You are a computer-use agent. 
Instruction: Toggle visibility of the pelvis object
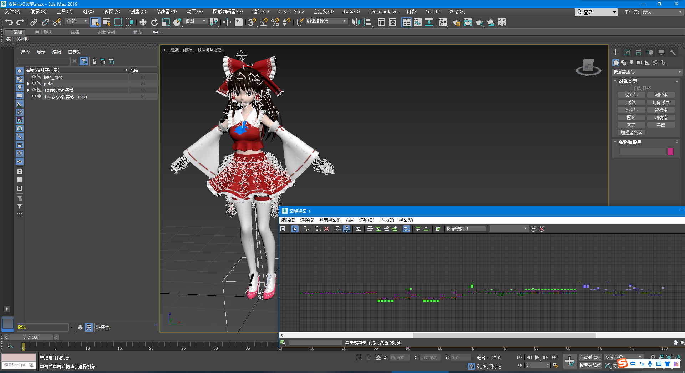click(34, 84)
